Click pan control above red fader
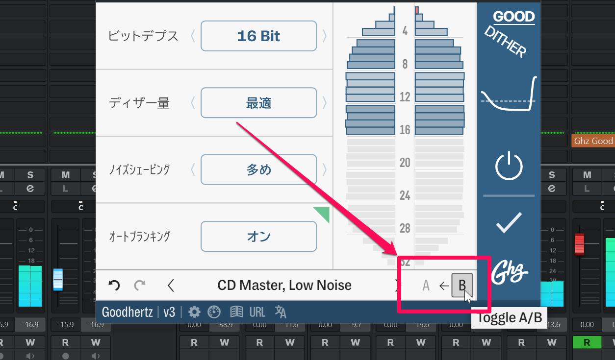Viewport: 615px width, 360px height. coord(603,206)
